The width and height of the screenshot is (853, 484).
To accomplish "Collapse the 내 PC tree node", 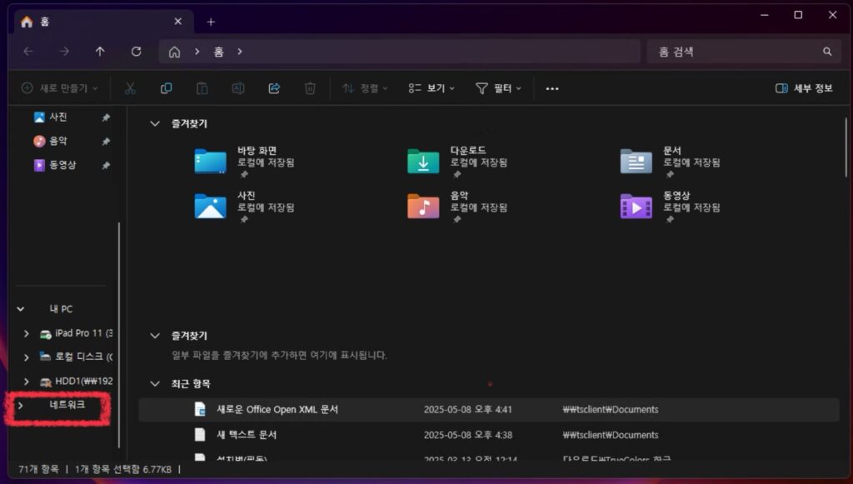I will click(x=21, y=309).
